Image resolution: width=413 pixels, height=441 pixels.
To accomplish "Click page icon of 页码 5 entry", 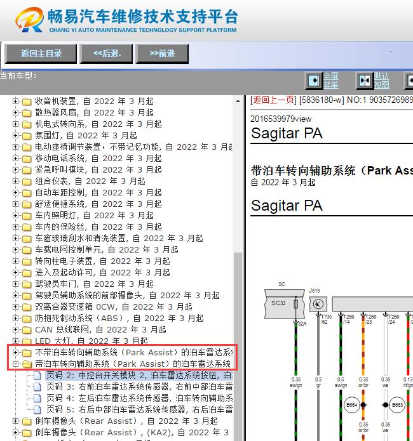I will tap(37, 410).
